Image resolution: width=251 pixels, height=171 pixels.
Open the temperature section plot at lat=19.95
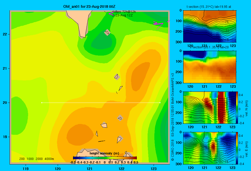[210, 26]
